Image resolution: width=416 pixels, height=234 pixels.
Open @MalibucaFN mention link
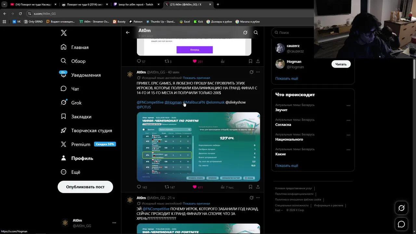pos(194,102)
